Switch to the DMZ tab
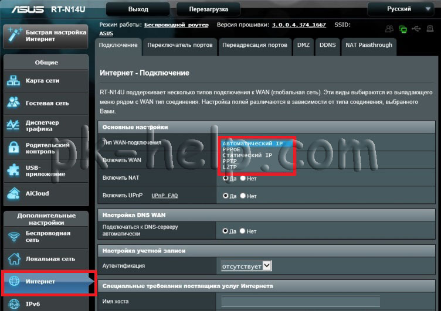Viewport: 441px width, 311px height. [x=303, y=46]
